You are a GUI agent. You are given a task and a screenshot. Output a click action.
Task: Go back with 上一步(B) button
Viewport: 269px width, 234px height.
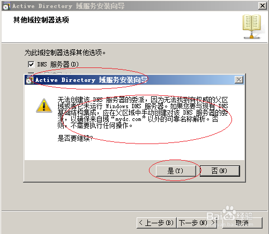[156, 223]
